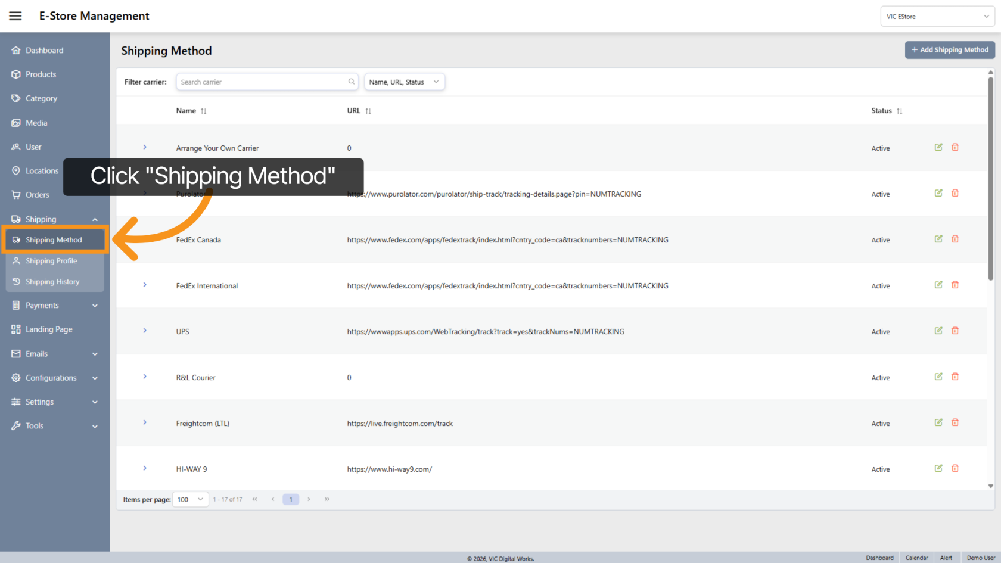Open Shipping Profile in sidebar
Viewport: 1001px width, 563px height.
(x=51, y=261)
